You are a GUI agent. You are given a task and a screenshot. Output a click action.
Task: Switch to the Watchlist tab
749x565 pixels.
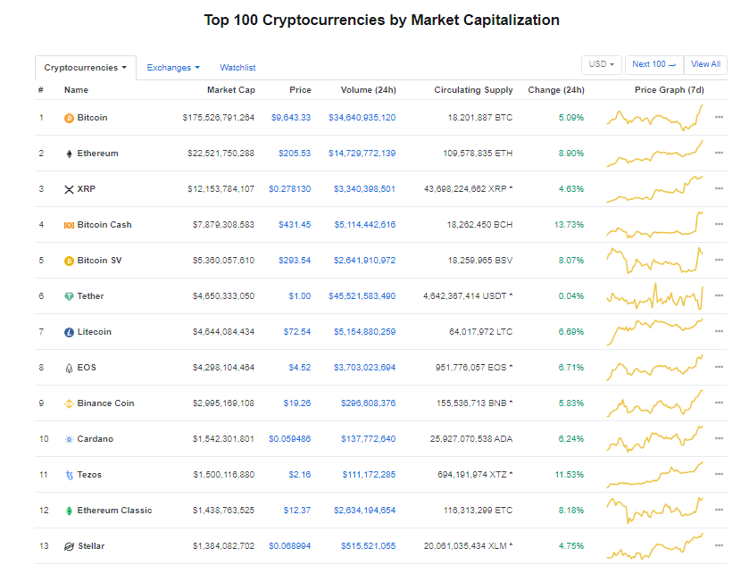(x=237, y=68)
